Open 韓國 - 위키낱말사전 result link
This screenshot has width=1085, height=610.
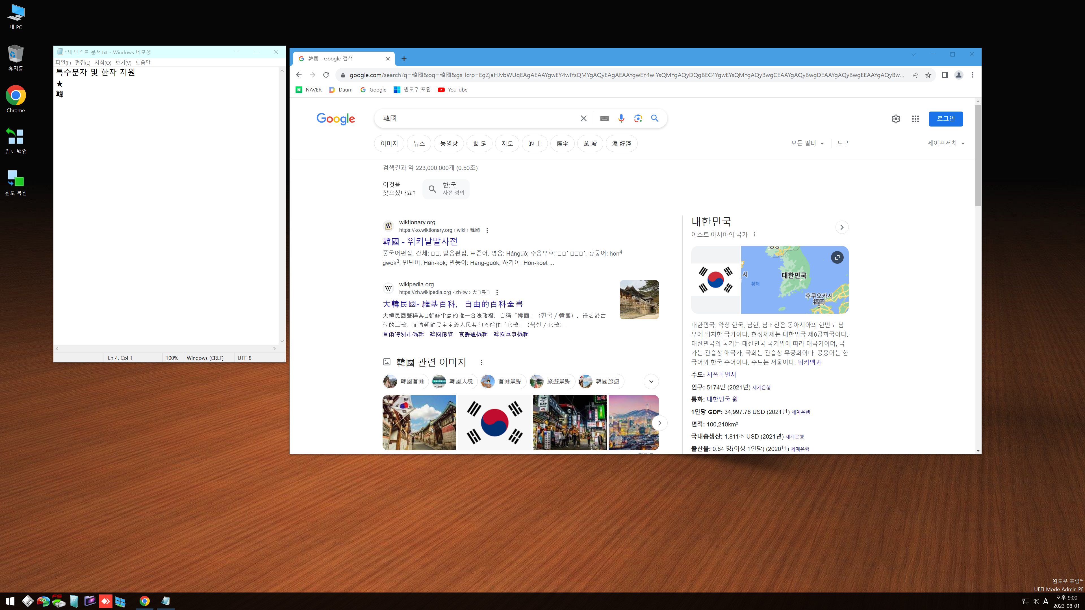coord(420,241)
